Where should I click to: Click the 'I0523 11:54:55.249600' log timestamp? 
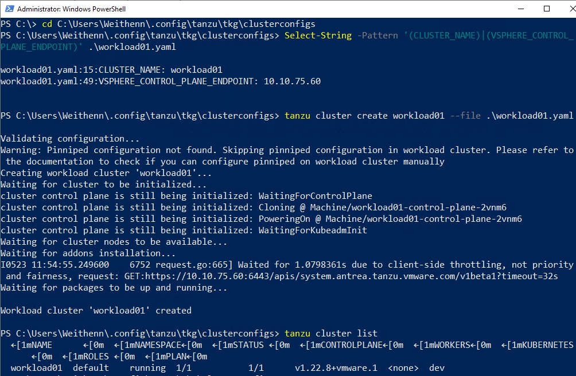pyautogui.click(x=55, y=265)
